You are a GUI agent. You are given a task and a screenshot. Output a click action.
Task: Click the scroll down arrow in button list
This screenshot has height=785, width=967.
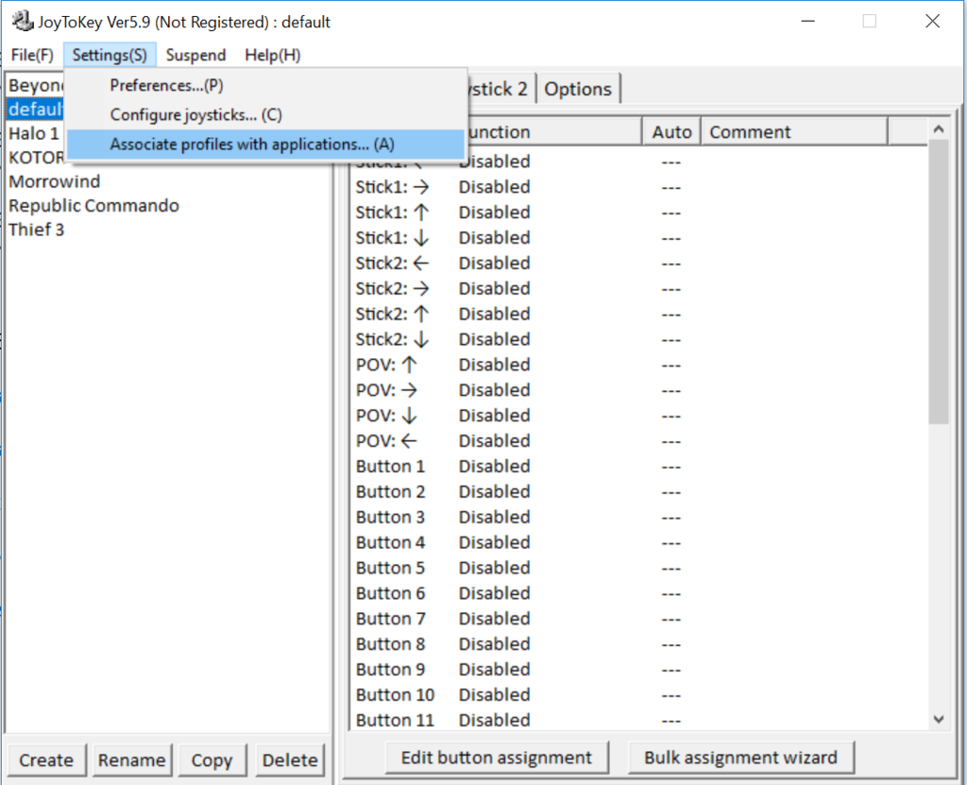tap(938, 719)
